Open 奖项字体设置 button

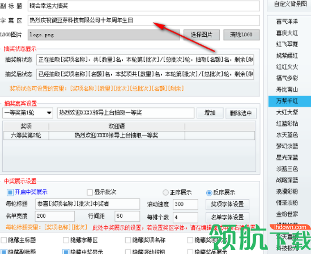pyautogui.click(x=227, y=204)
